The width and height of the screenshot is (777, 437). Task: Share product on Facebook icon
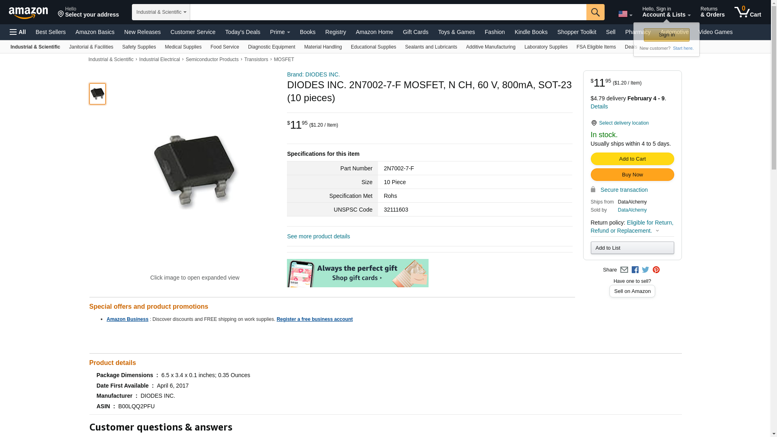(635, 270)
